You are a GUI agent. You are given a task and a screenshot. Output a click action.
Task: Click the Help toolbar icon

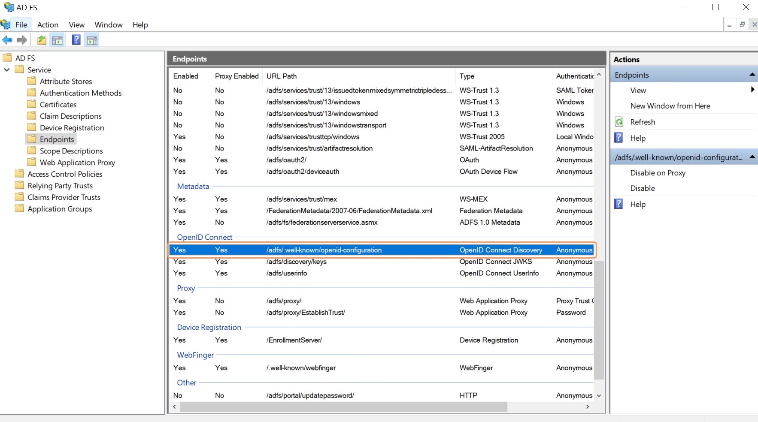point(76,40)
